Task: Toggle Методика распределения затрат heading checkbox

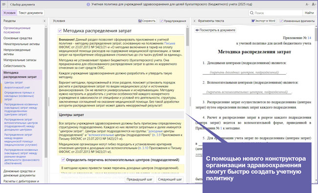Action: (60, 31)
